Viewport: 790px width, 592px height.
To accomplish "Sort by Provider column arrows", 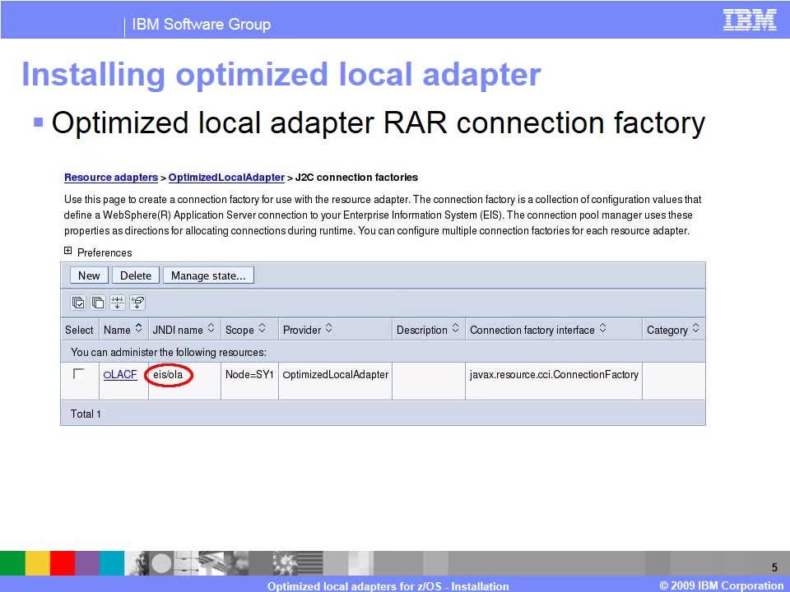I will 328,329.
